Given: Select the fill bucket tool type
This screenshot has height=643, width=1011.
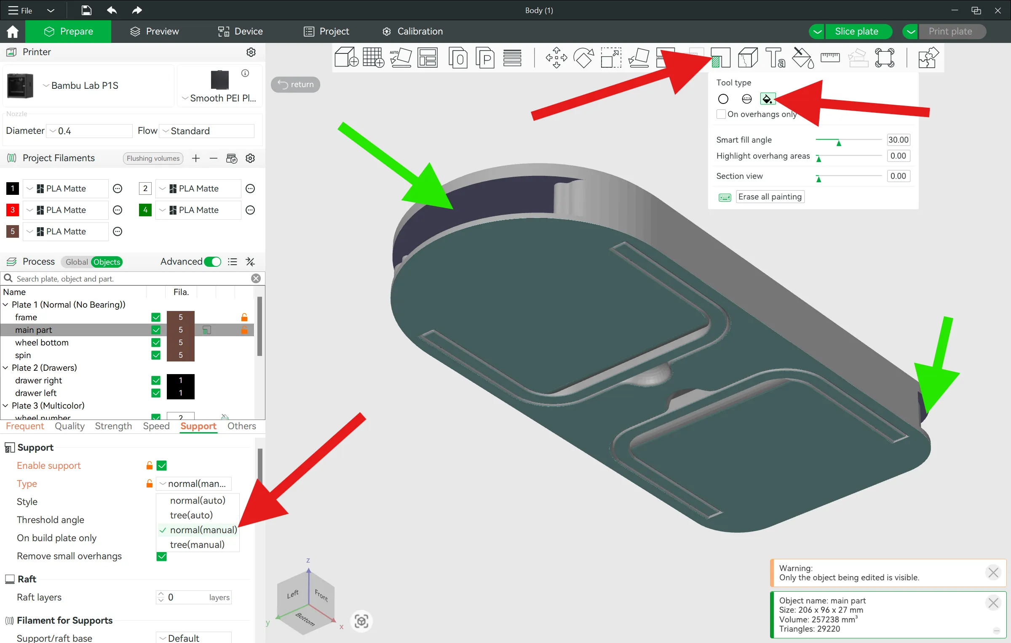Looking at the screenshot, I should point(767,99).
